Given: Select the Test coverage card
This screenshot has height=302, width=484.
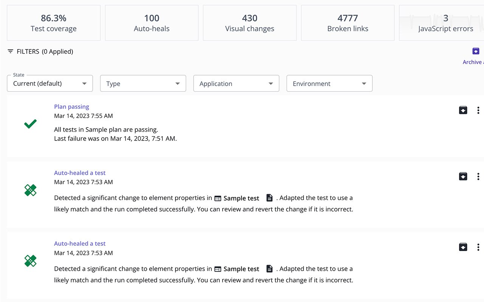Looking at the screenshot, I should click(54, 23).
